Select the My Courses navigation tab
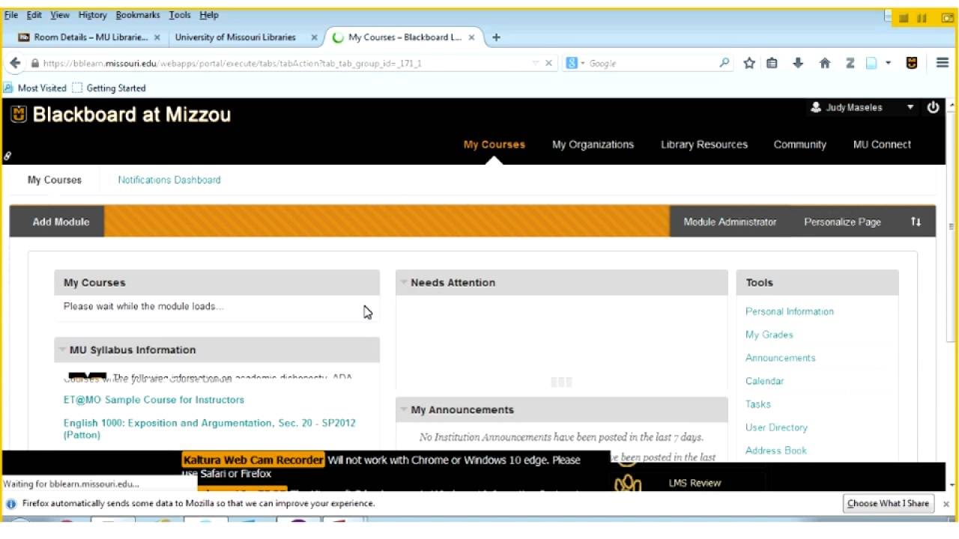The width and height of the screenshot is (959, 539). (494, 144)
